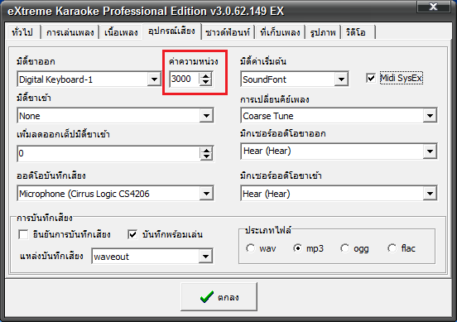Image resolution: width=457 pixels, height=322 pixels.
Task: Open the ที่เก็บเพลง tab
Action: pos(280,31)
